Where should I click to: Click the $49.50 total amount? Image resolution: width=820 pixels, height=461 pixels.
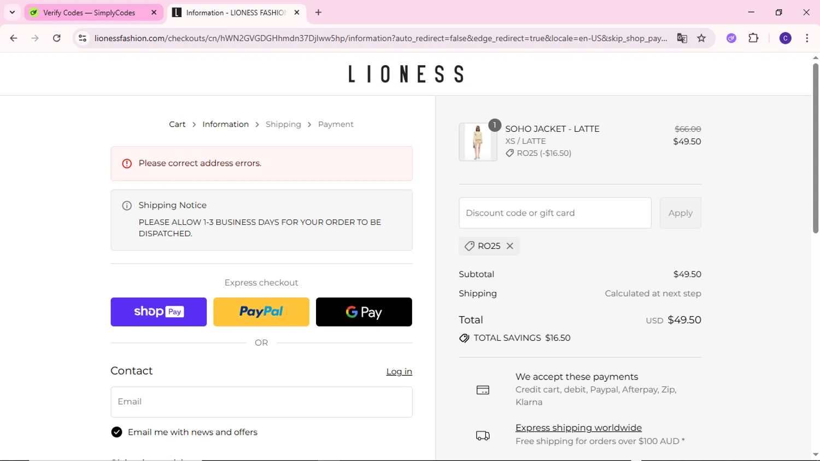[x=684, y=320]
